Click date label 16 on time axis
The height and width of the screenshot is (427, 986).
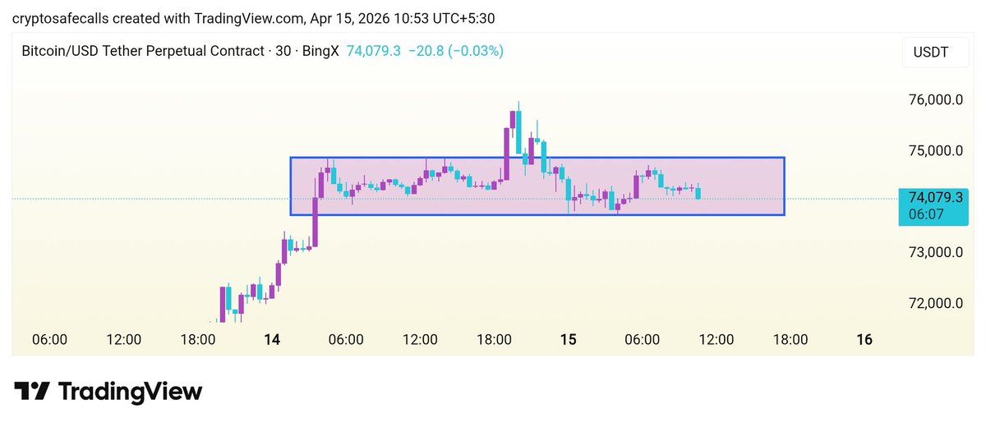pyautogui.click(x=864, y=339)
